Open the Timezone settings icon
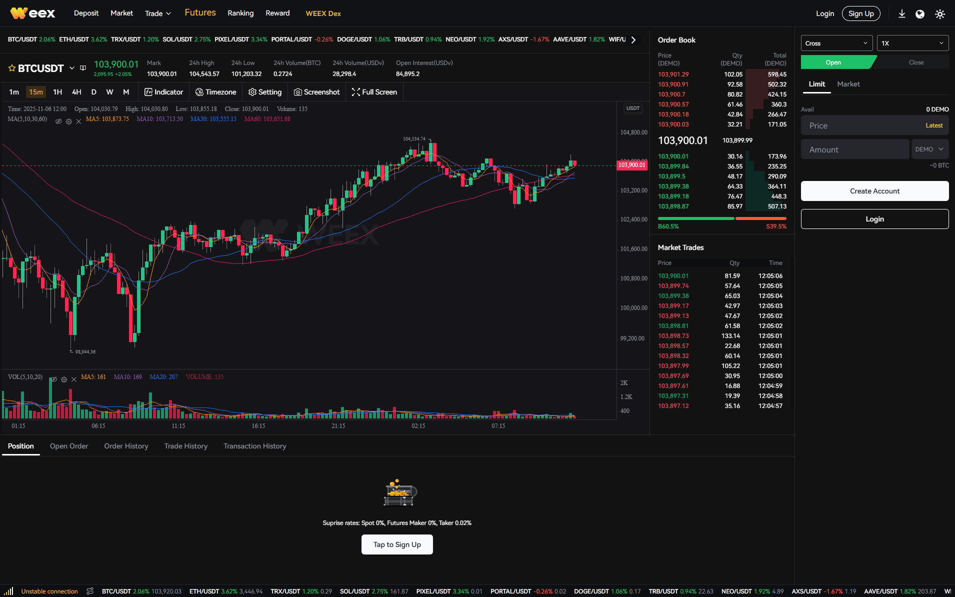 tap(215, 92)
